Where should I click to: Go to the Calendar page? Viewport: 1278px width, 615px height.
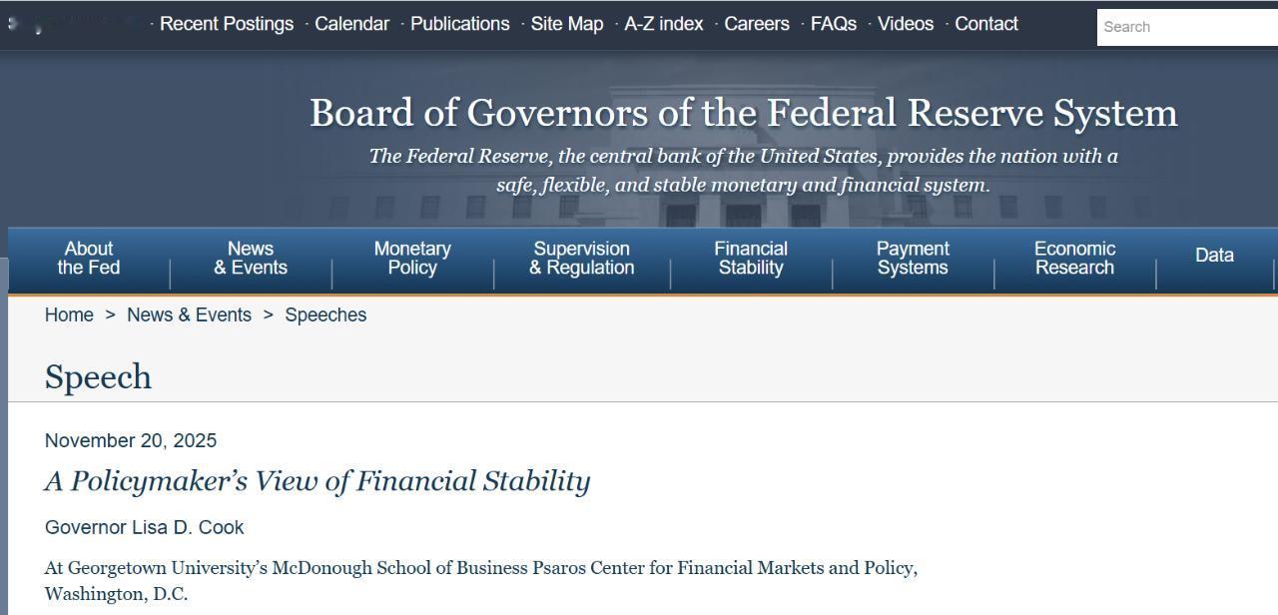click(x=351, y=24)
